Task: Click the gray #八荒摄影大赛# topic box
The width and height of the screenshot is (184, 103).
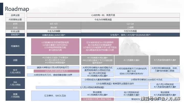Action: click(131, 60)
